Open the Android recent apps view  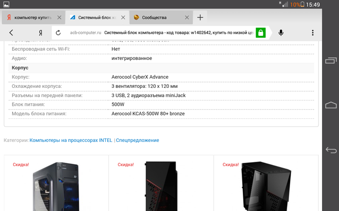(x=331, y=60)
